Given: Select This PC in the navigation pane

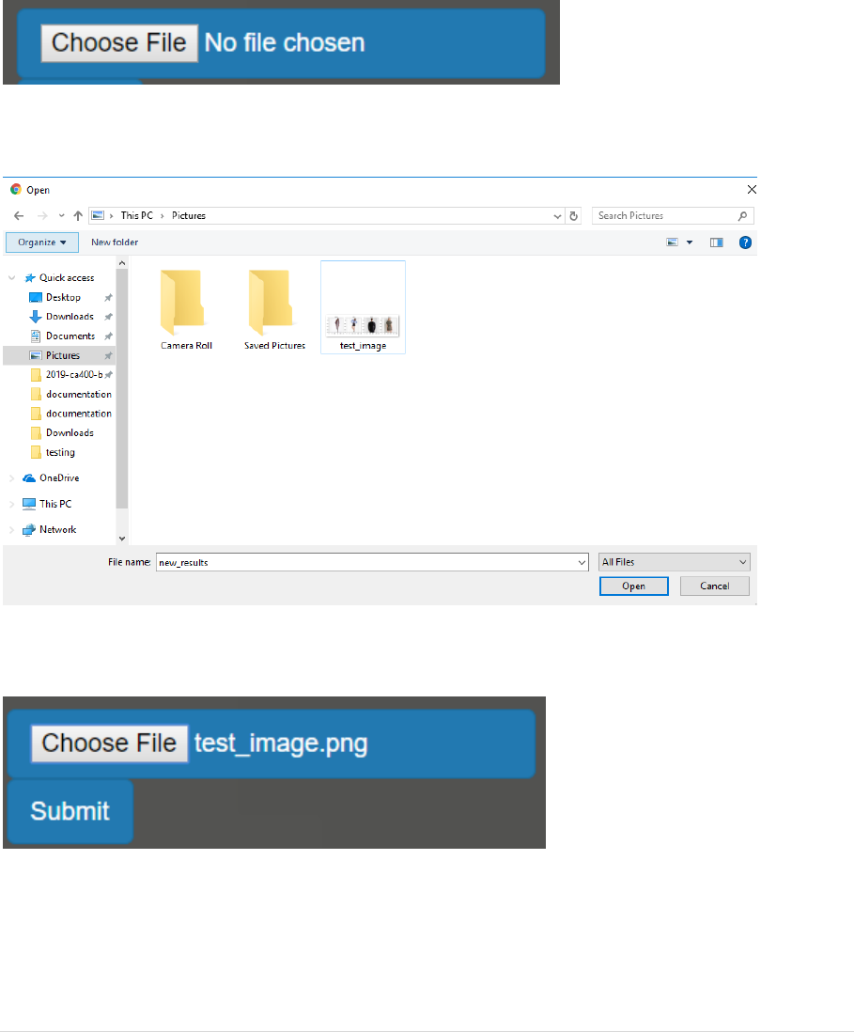Looking at the screenshot, I should pyautogui.click(x=55, y=504).
